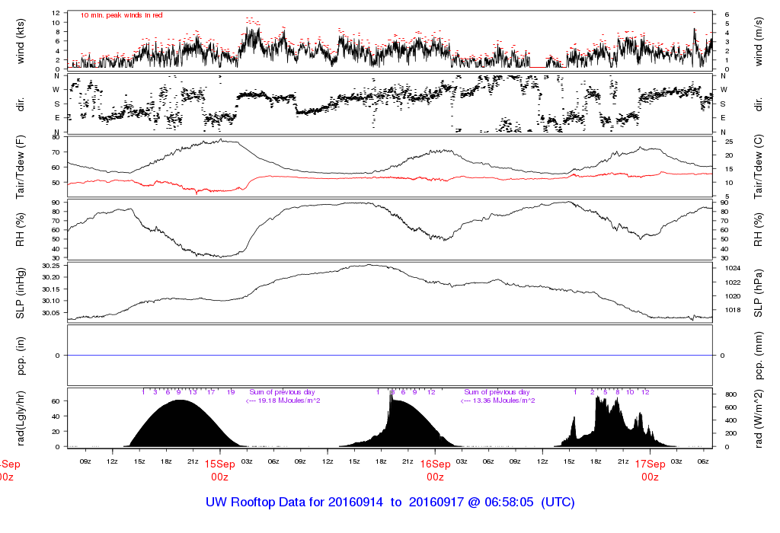The image size is (780, 533).
Task: Click the '30.05' pressure axis value
Action: coord(51,313)
